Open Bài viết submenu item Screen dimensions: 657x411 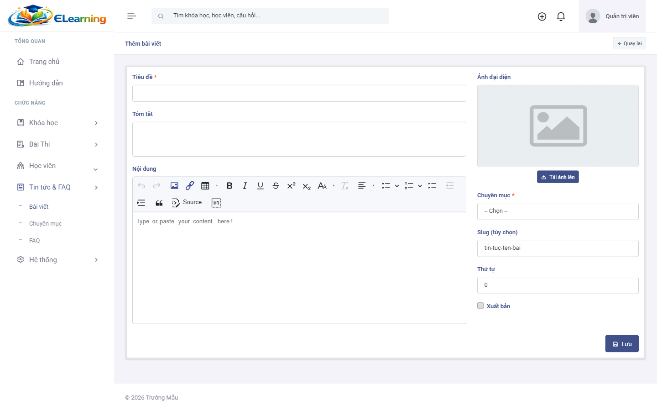pyautogui.click(x=39, y=207)
